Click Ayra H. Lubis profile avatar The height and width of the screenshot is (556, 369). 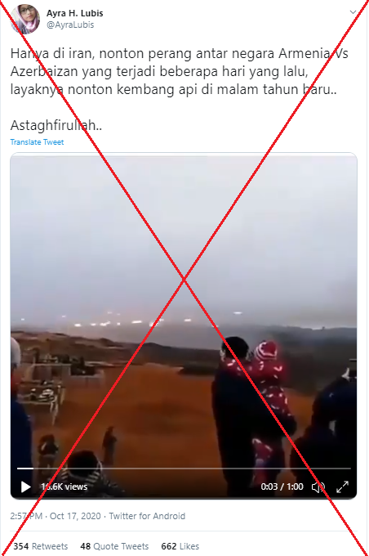[24, 19]
